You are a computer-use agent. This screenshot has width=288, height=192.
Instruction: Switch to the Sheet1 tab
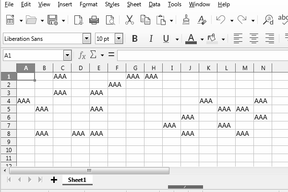[77, 180]
